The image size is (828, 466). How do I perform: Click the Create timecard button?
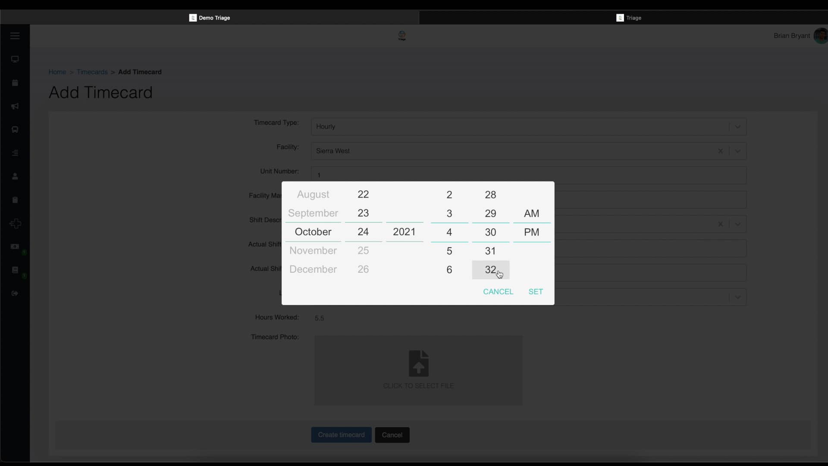coord(341,435)
